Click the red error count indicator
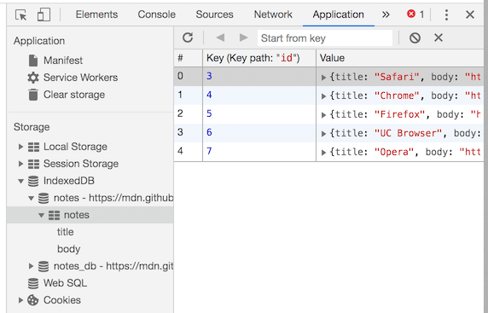 (415, 14)
